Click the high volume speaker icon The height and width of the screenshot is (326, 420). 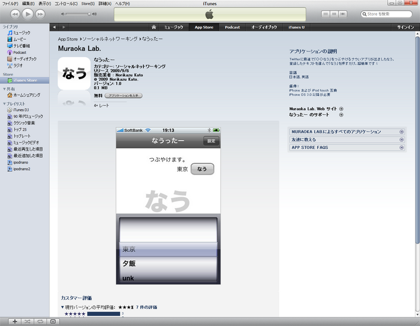94,14
